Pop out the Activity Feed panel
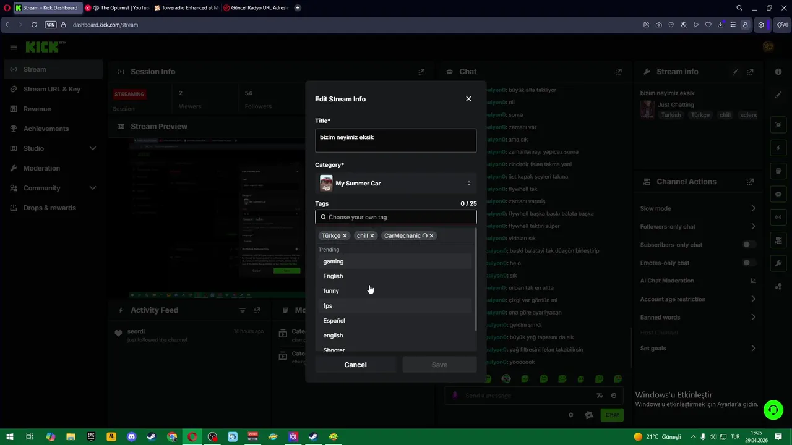 (x=257, y=310)
